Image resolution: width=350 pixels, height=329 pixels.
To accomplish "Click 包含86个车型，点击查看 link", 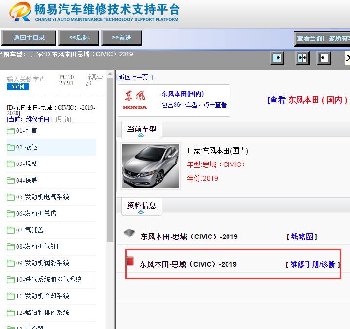I will point(194,105).
